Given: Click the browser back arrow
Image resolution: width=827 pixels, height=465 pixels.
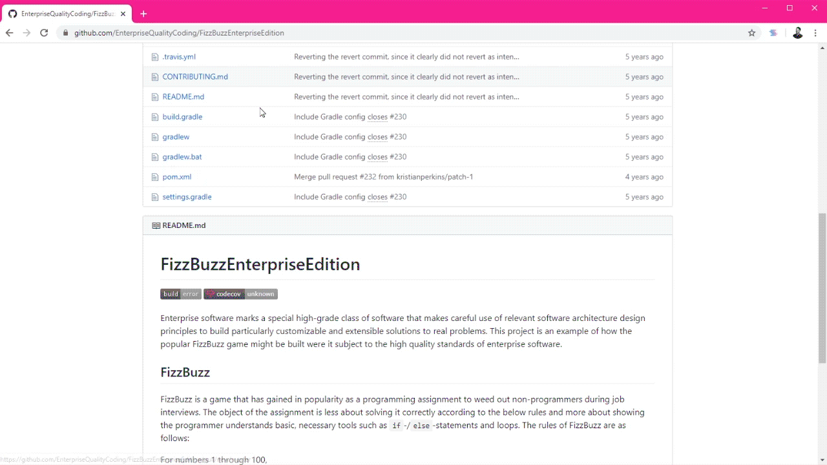Looking at the screenshot, I should coord(9,33).
